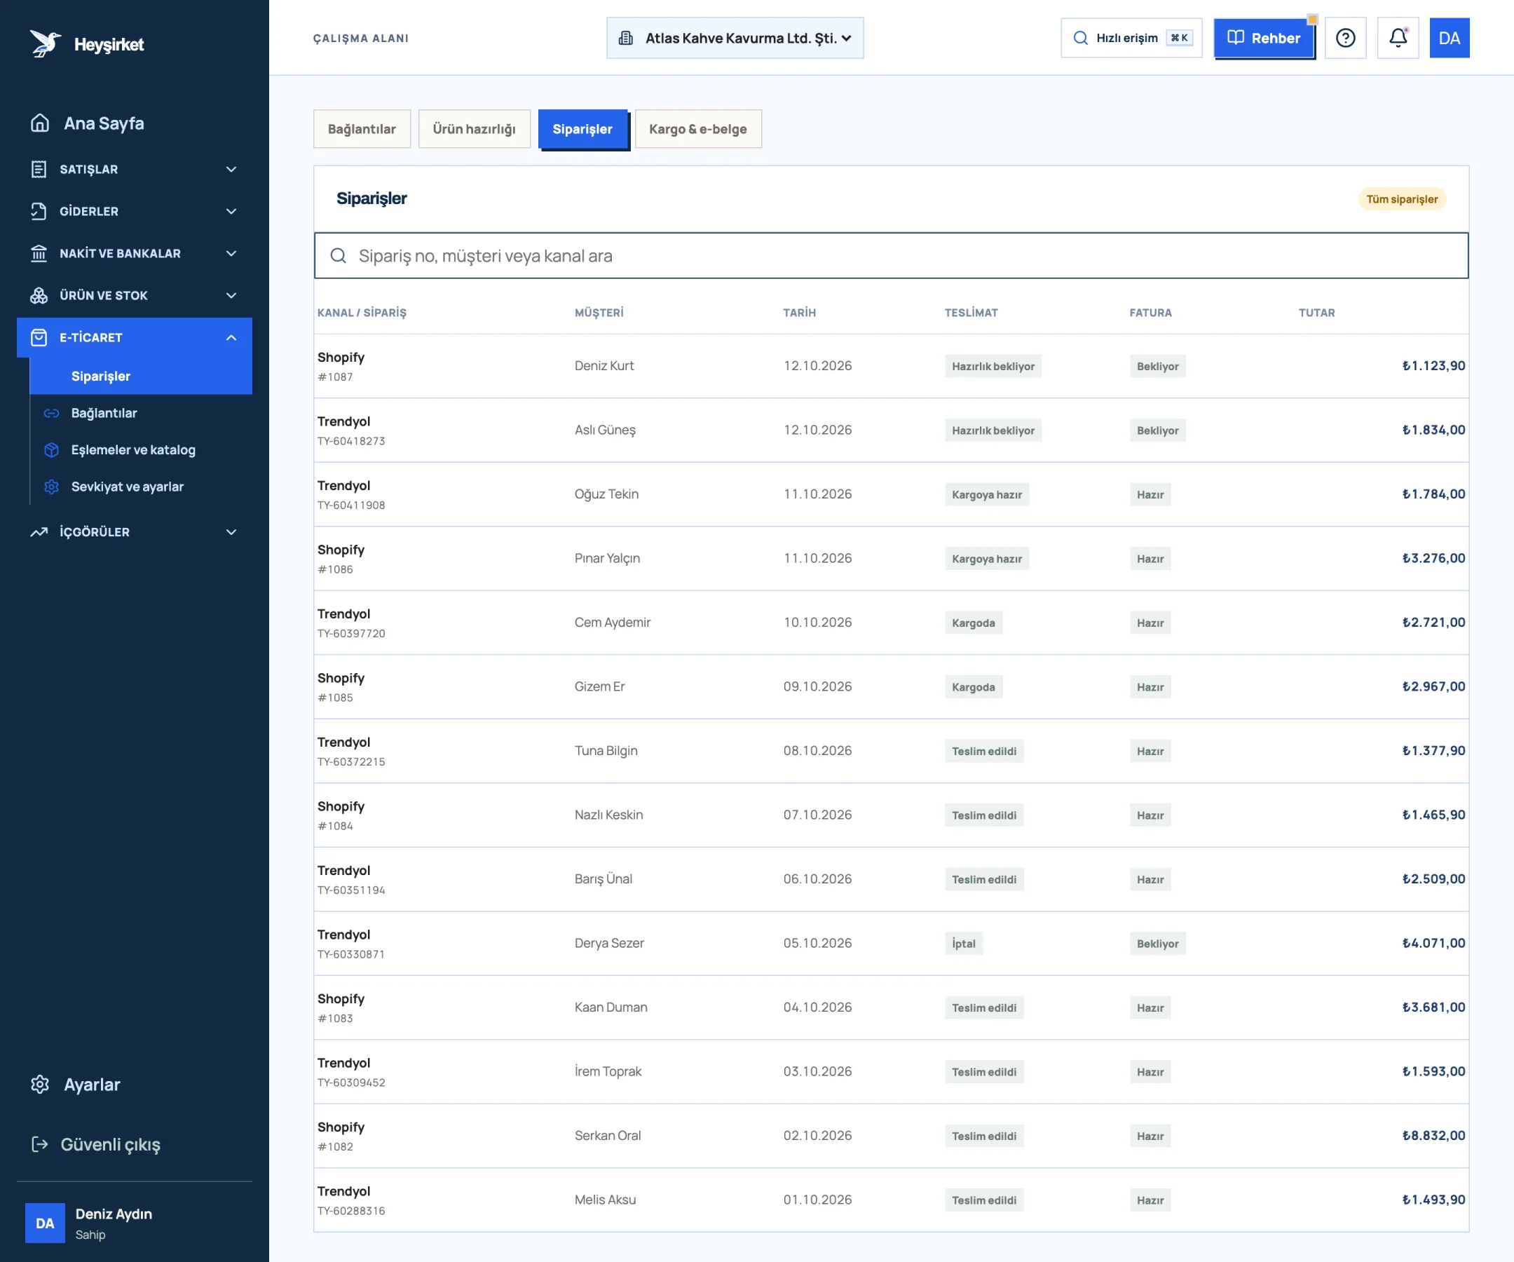Click the search magnifier in orders field

338,256
